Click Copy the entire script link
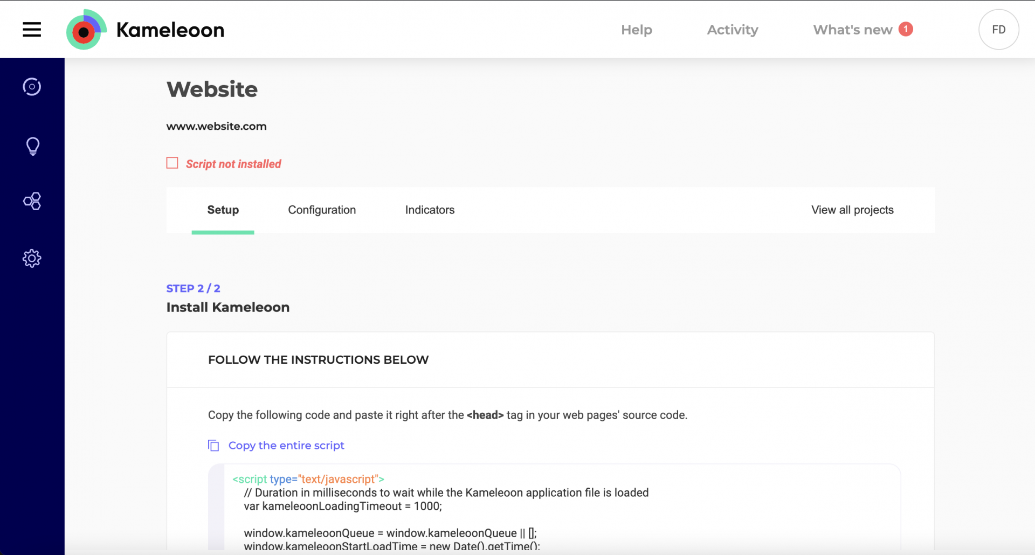 tap(286, 446)
